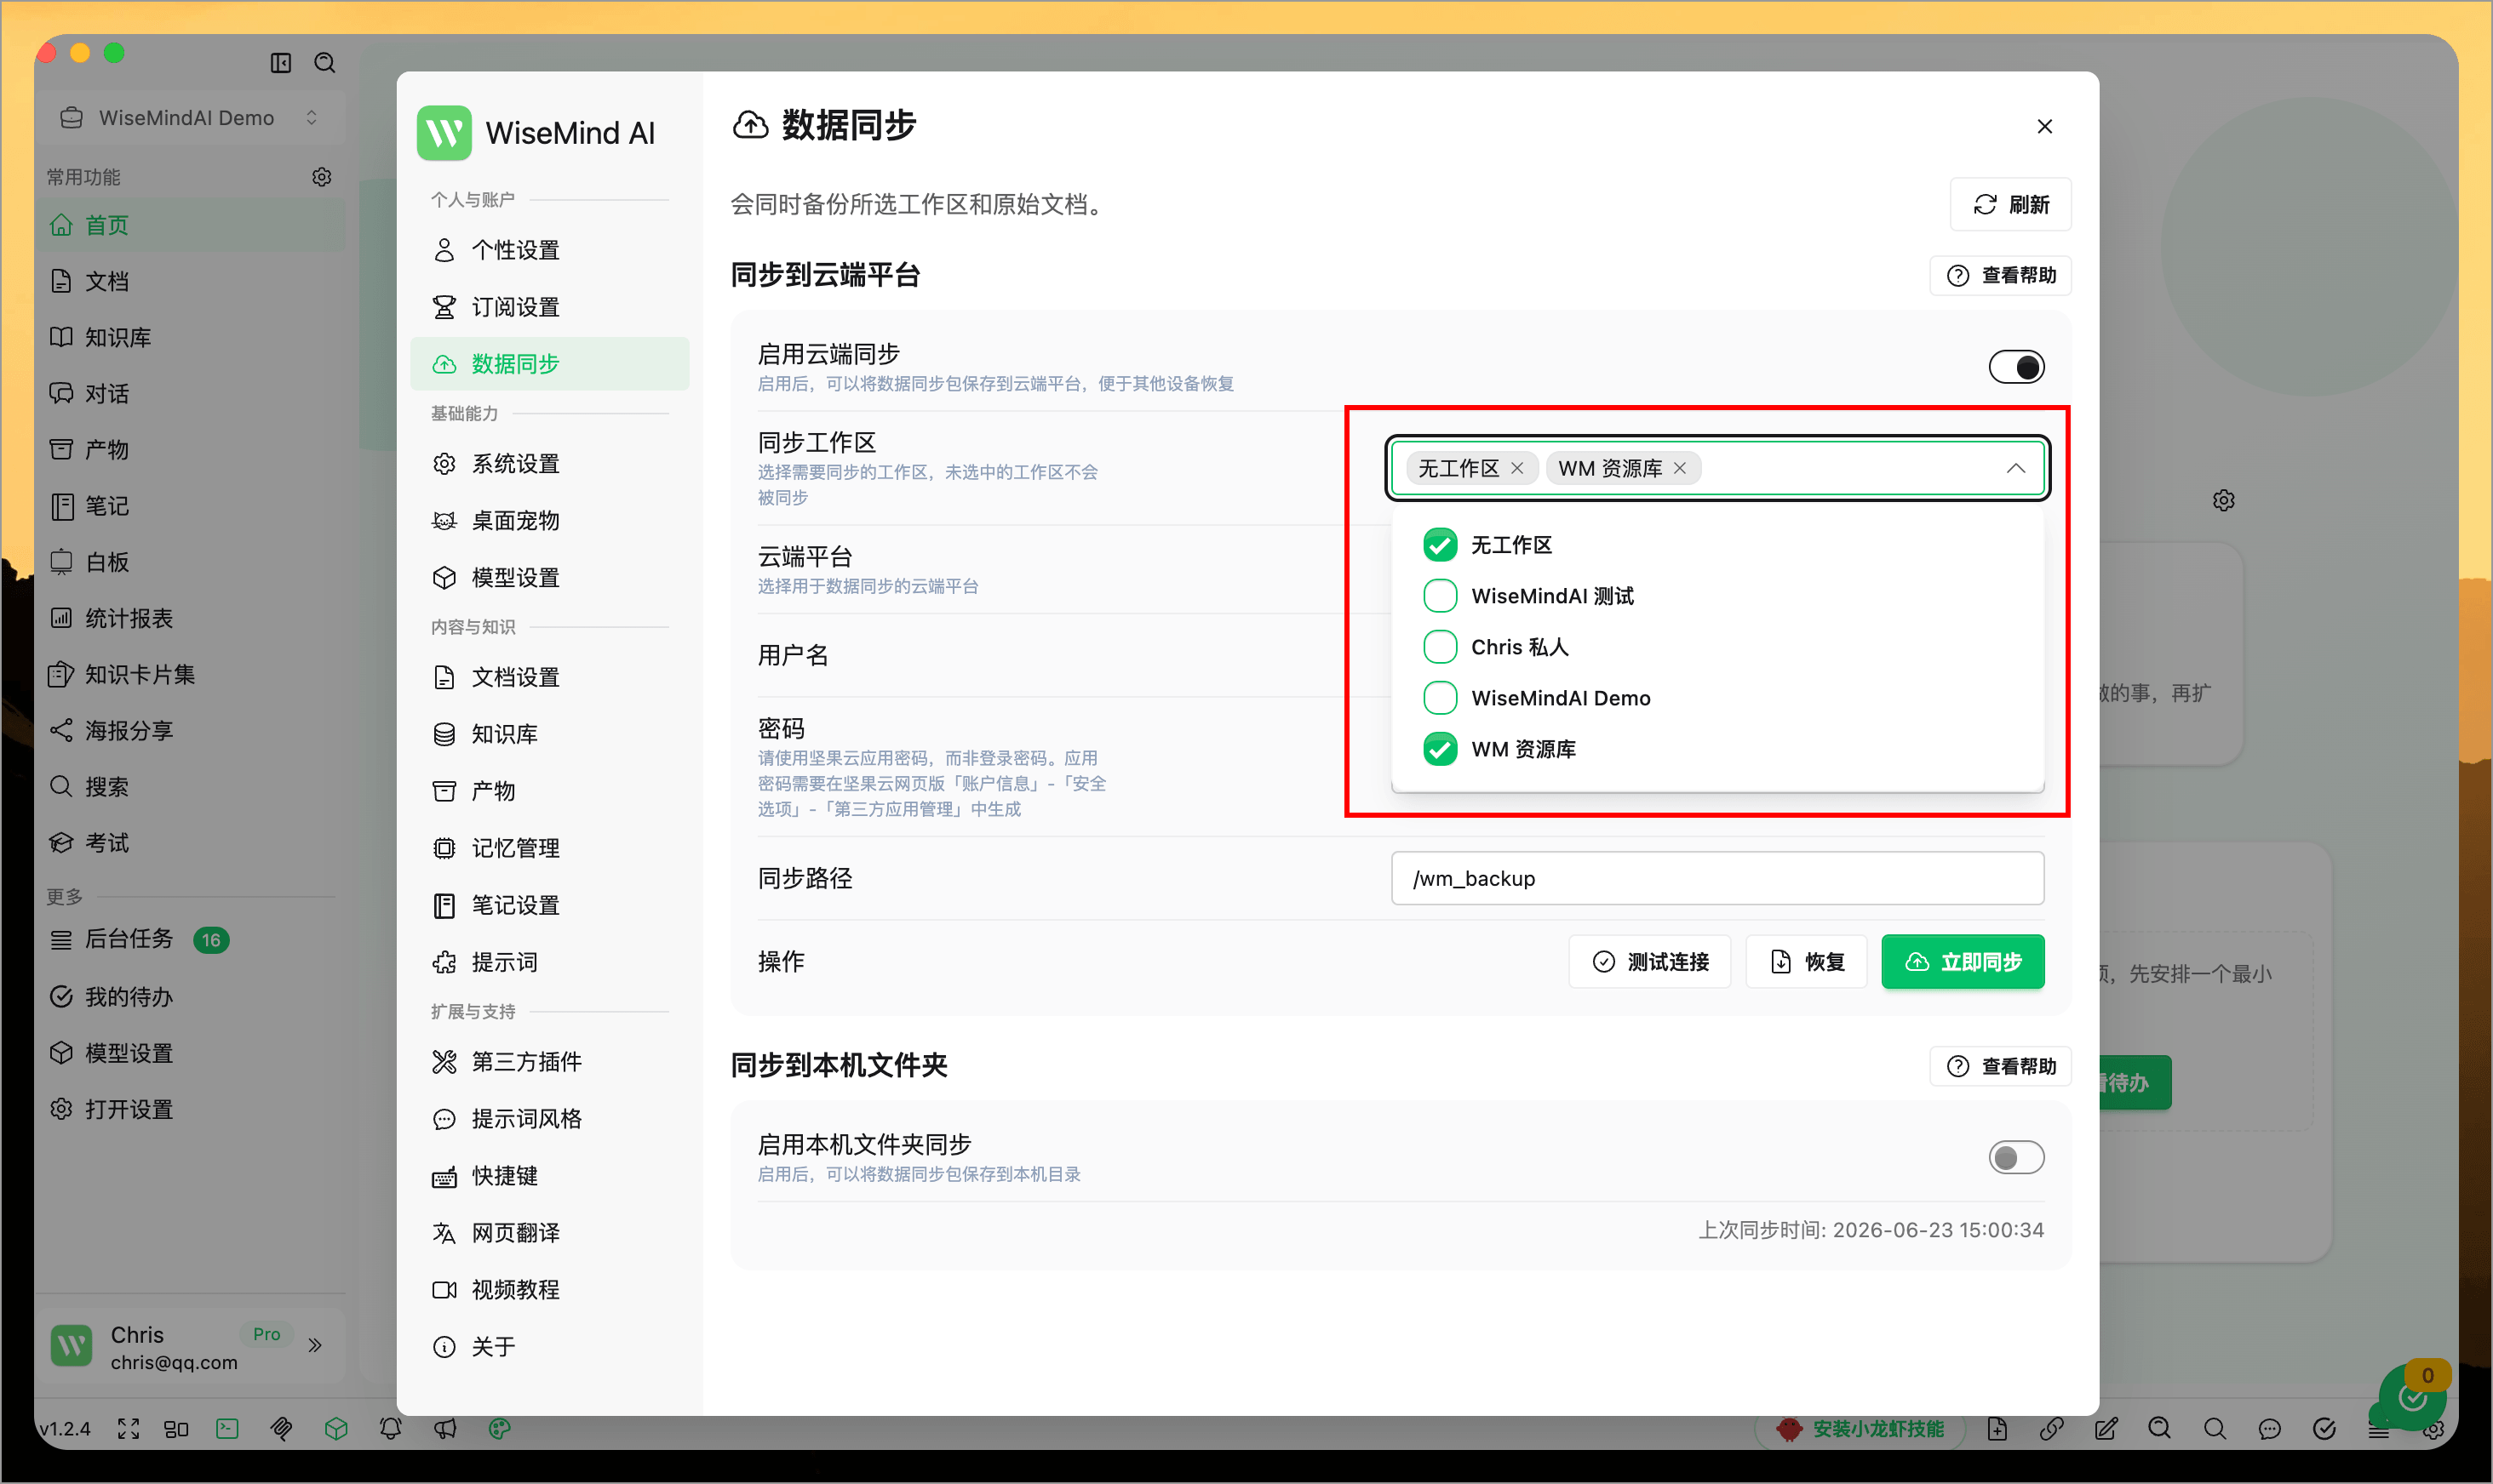Open 白板 in main sidebar
The height and width of the screenshot is (1484, 2493).
tap(190, 562)
